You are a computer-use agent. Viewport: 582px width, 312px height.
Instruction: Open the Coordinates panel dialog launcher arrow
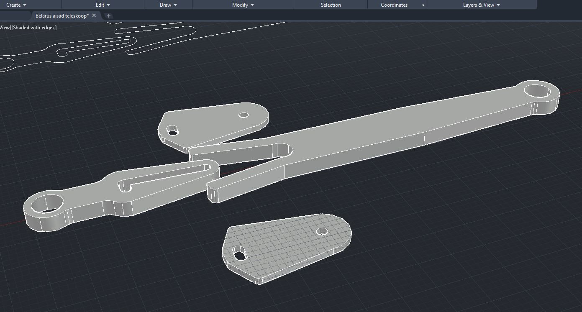(x=423, y=5)
